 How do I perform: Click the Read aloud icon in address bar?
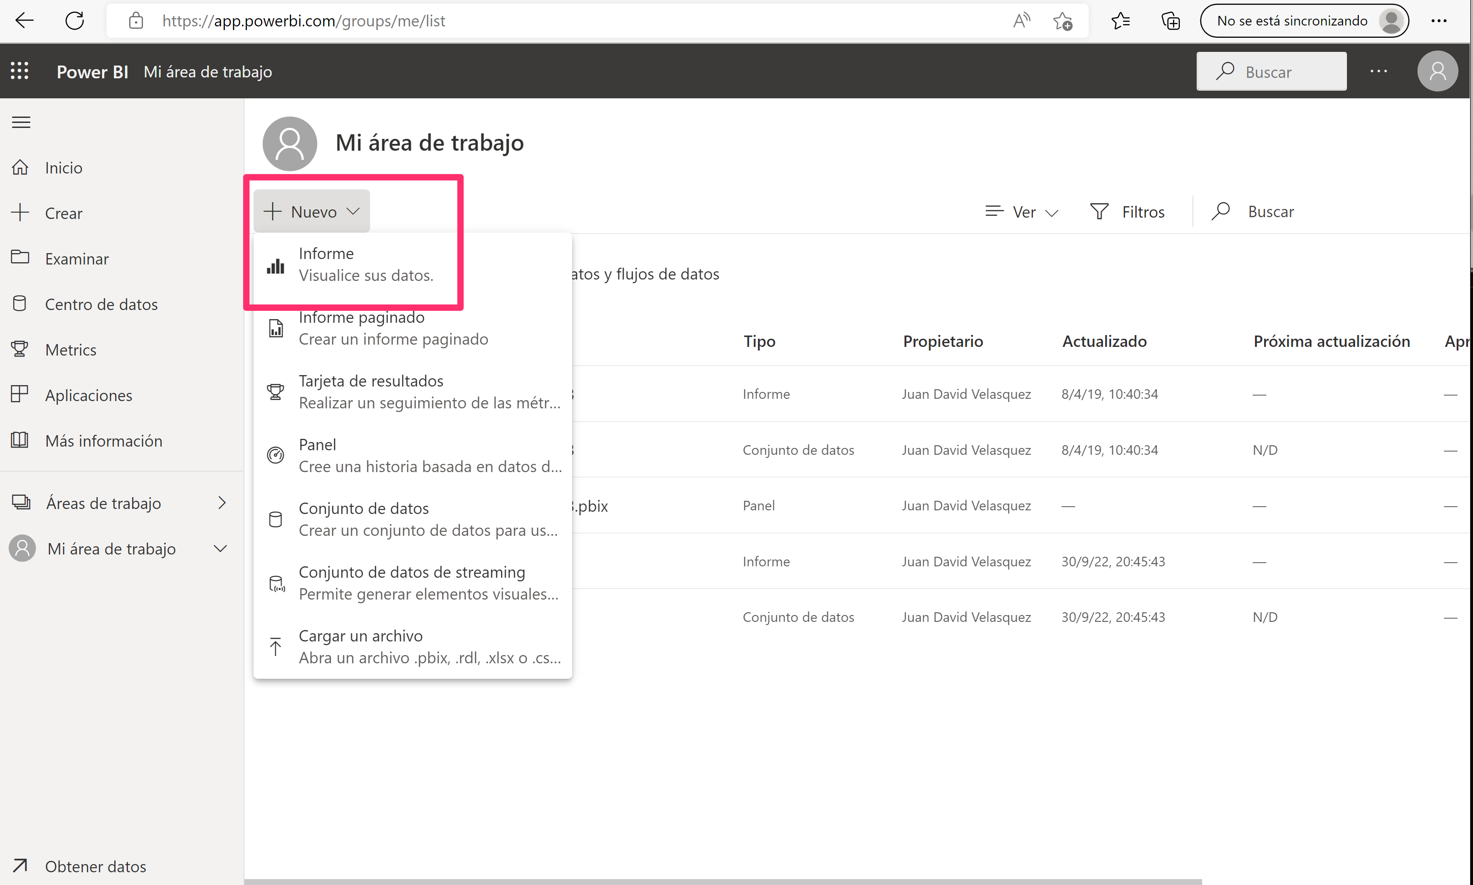point(1022,21)
